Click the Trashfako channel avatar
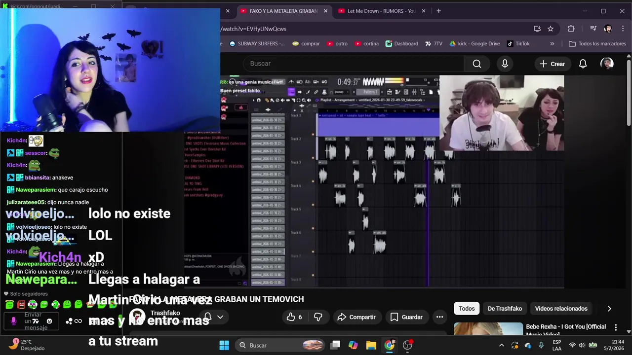 point(137,317)
